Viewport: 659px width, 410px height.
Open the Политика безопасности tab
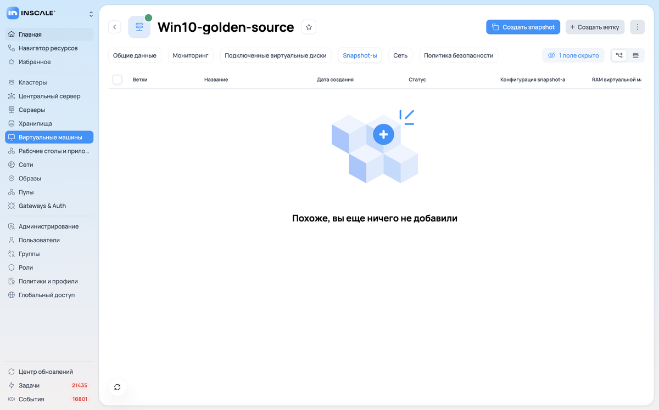tap(459, 55)
